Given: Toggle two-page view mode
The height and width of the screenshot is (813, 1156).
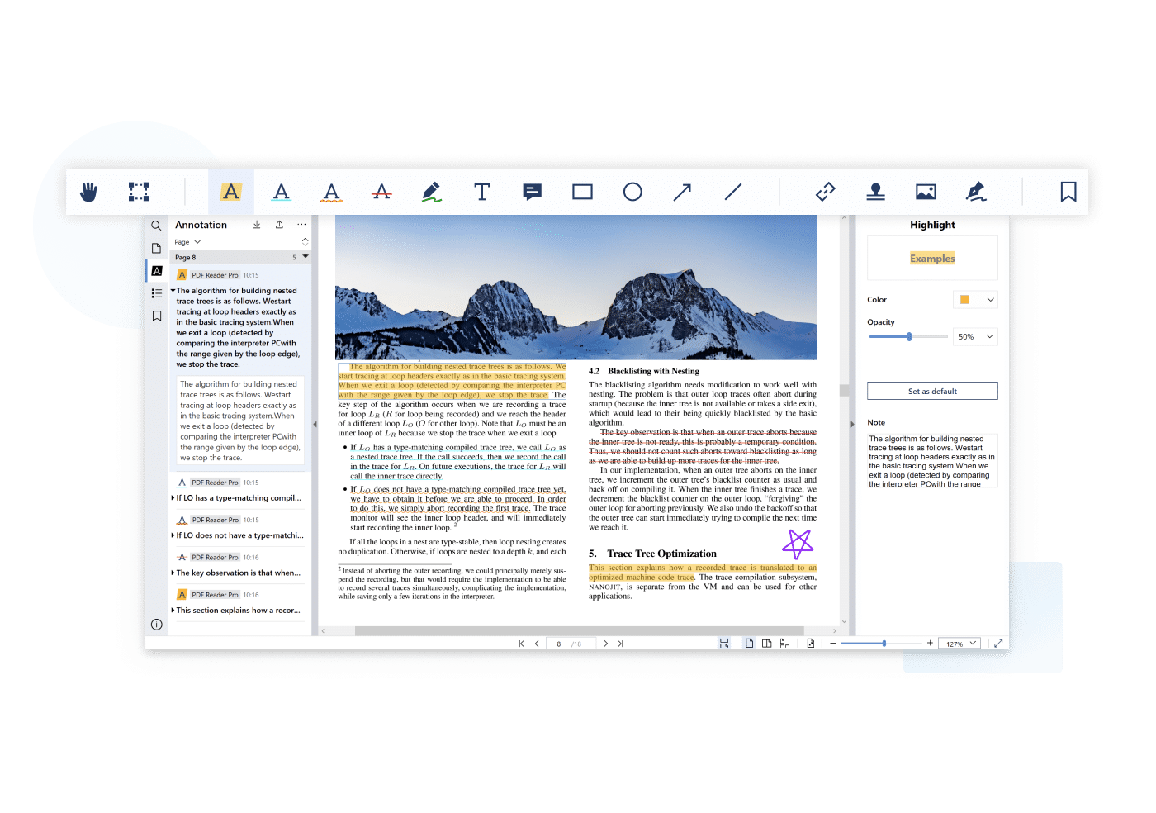Looking at the screenshot, I should pos(767,644).
